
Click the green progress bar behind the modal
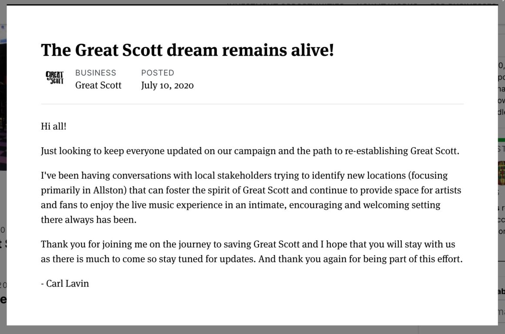point(502,140)
